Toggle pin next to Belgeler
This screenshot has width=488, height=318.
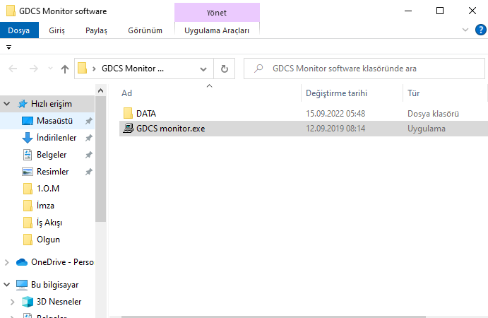tap(88, 155)
